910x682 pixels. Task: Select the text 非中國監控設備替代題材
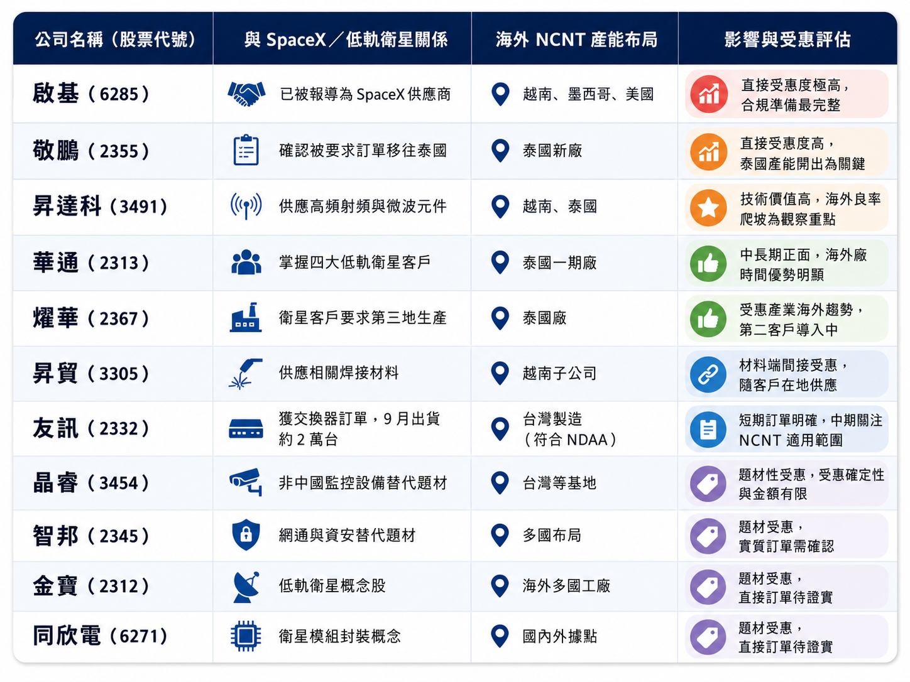363,483
